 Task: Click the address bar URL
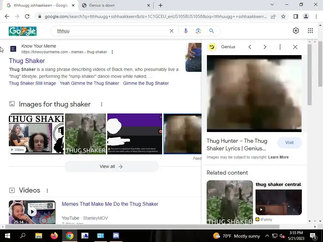156,16
